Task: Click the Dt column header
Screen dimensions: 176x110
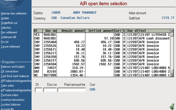Action: (38, 31)
